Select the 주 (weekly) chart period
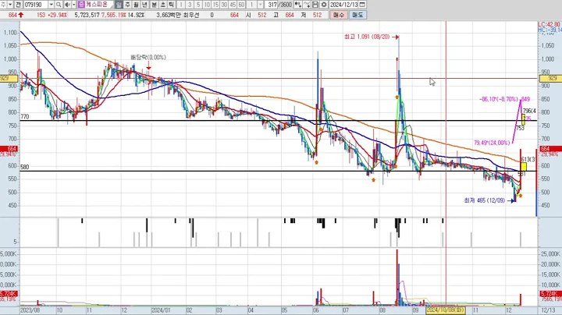 [127, 5]
